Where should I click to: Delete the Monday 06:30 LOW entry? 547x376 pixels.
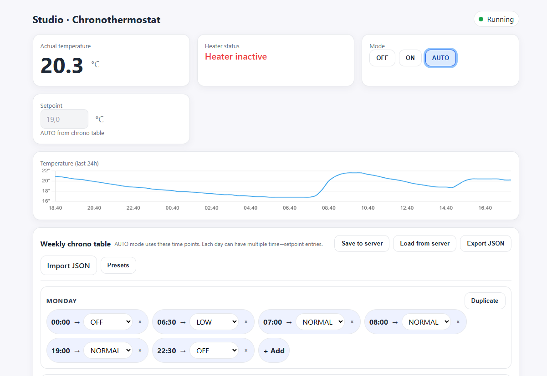pos(246,322)
